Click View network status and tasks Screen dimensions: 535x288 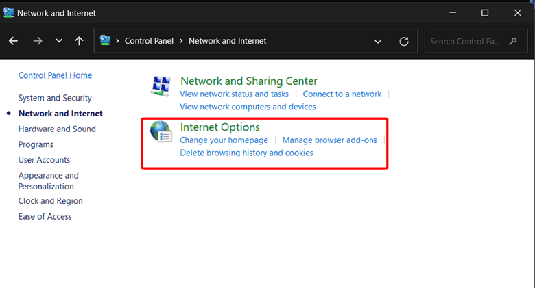234,94
